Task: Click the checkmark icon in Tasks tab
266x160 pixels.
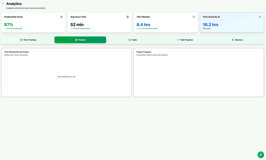Action: [x=130, y=40]
